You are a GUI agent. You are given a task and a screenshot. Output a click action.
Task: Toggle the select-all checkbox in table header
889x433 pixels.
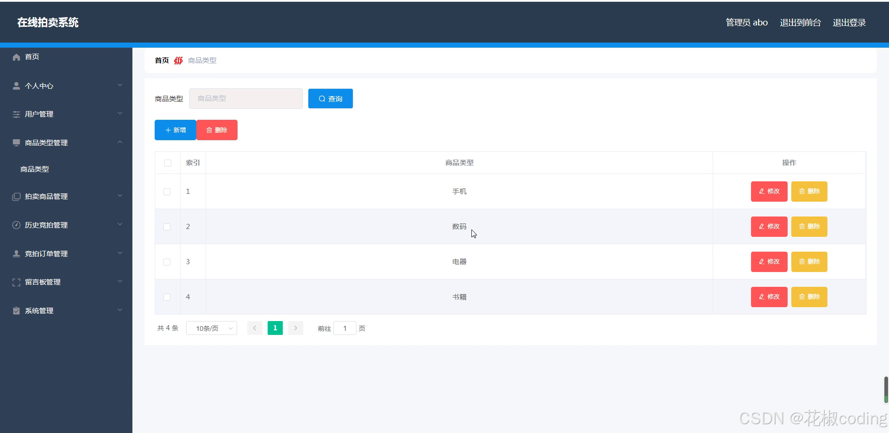168,163
